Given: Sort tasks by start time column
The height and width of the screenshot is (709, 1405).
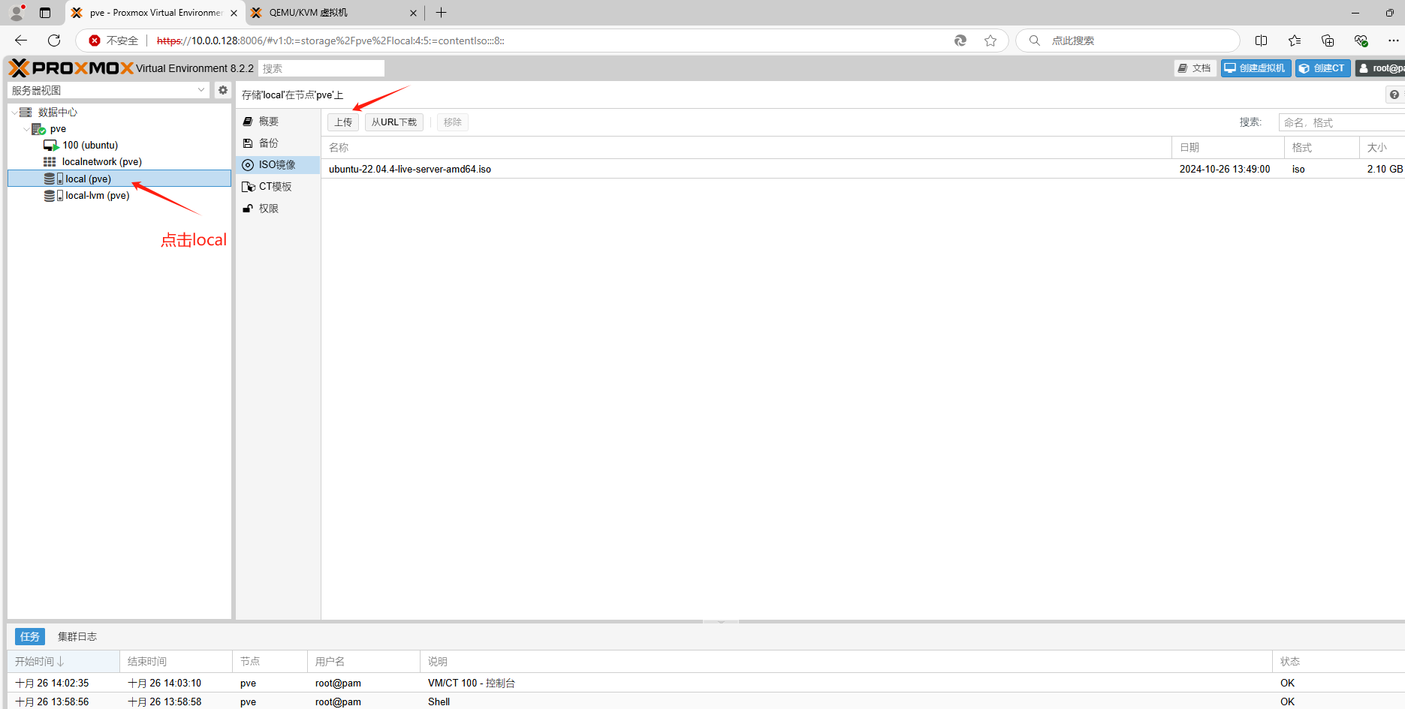Looking at the screenshot, I should [63, 662].
